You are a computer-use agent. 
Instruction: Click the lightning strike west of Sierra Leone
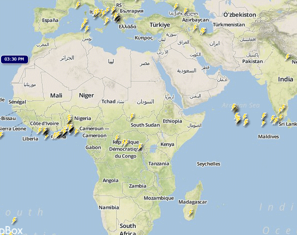(x=1, y=135)
